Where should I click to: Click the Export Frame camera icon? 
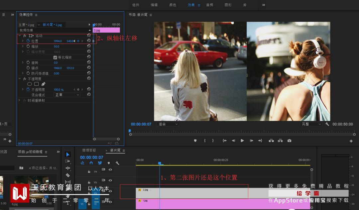coord(289,141)
